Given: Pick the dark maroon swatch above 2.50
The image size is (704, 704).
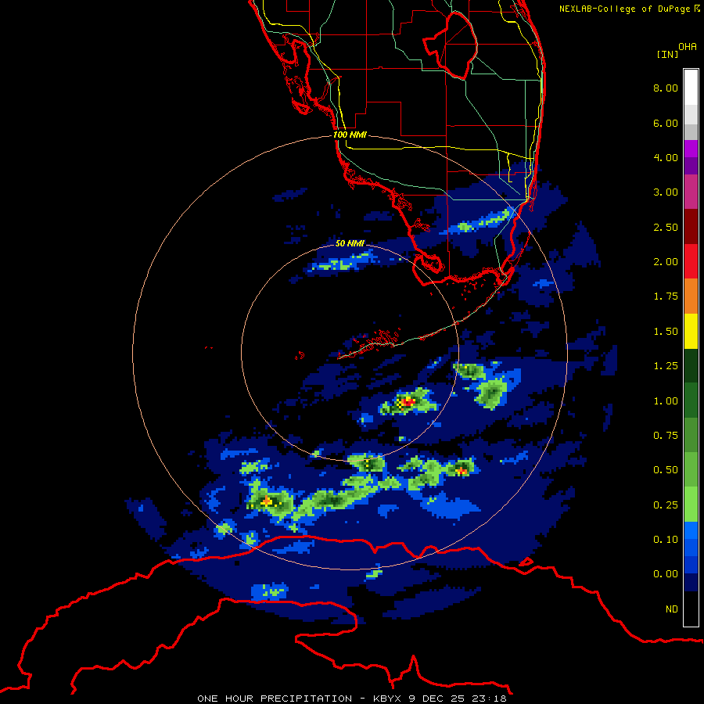Looking at the screenshot, I should tap(691, 227).
